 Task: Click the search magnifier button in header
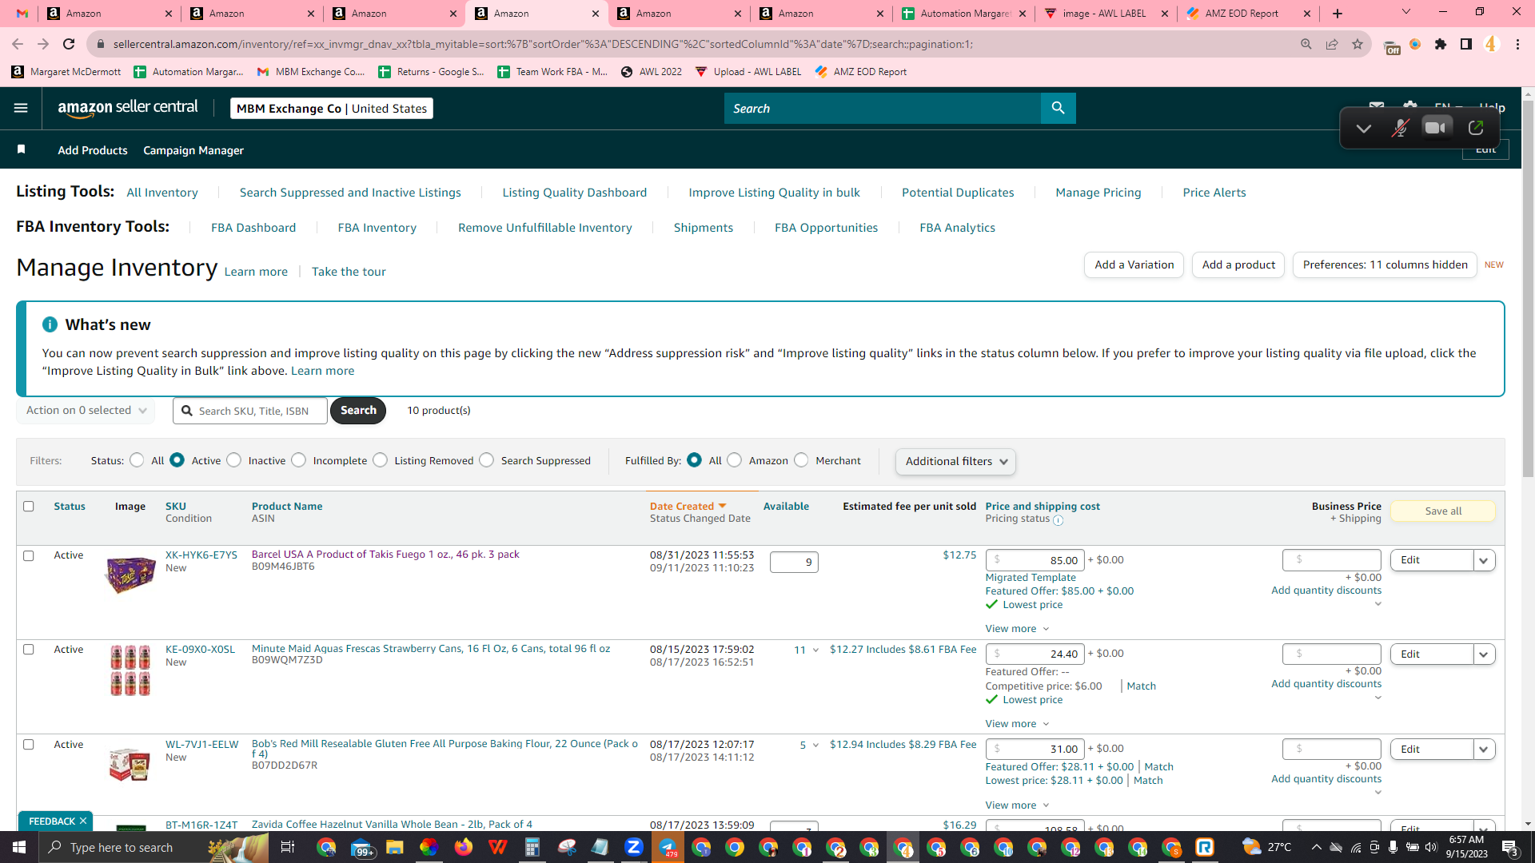(1058, 108)
